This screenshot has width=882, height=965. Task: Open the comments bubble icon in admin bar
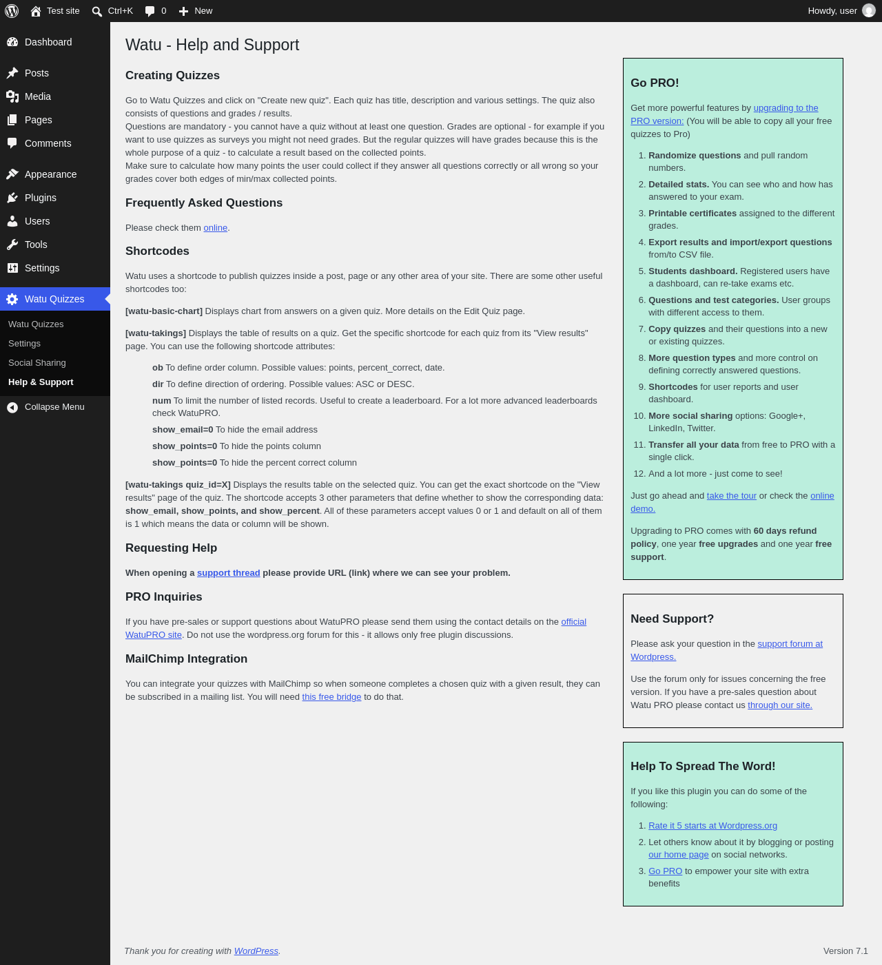pyautogui.click(x=150, y=11)
